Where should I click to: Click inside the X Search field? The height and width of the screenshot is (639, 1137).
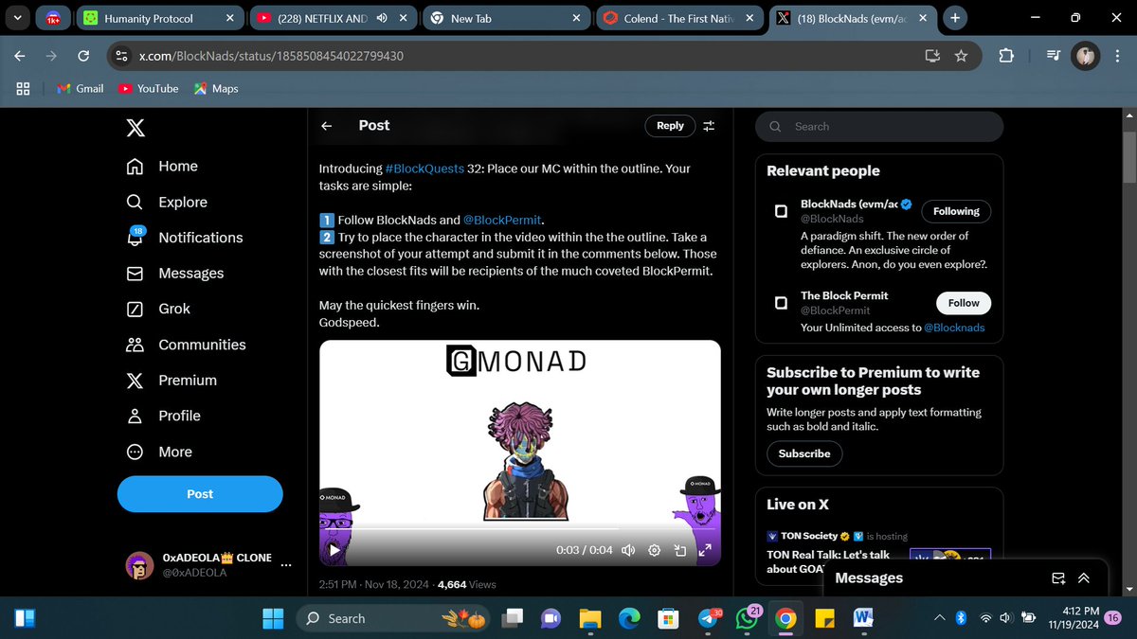click(879, 127)
